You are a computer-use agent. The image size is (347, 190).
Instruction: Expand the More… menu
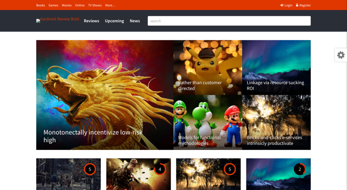click(x=110, y=5)
